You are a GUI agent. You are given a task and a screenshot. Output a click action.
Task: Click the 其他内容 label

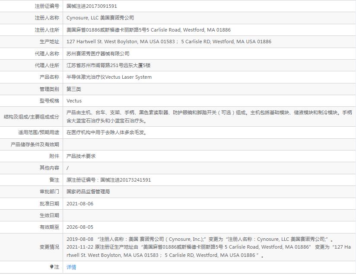click(50, 168)
